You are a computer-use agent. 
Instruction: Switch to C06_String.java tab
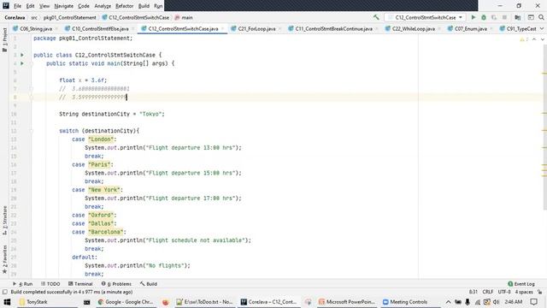(x=35, y=28)
